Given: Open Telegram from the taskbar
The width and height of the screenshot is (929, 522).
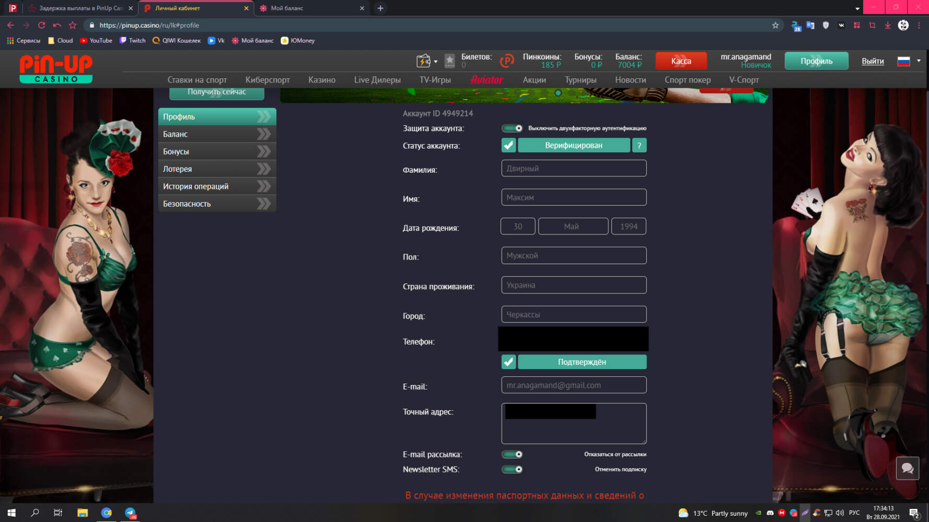Looking at the screenshot, I should pos(130,513).
